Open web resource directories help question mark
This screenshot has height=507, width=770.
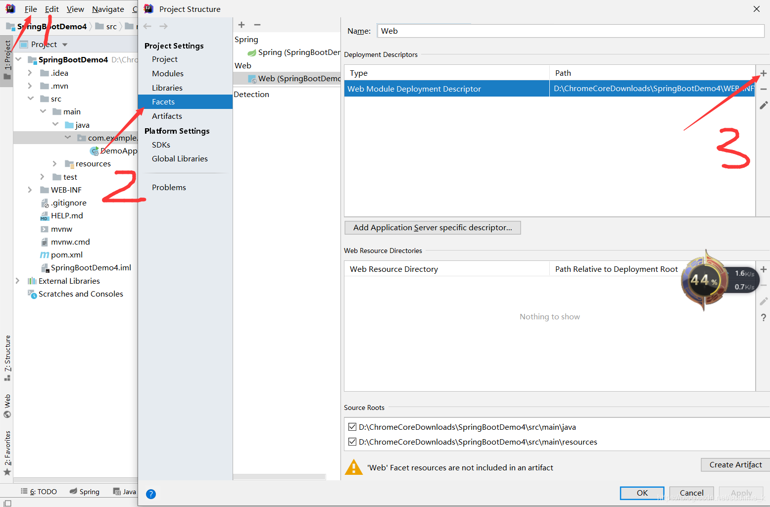pos(764,317)
